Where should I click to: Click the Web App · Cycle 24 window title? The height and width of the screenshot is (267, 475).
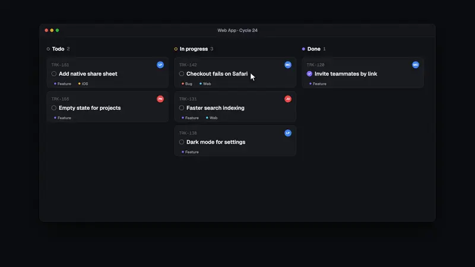click(x=237, y=30)
